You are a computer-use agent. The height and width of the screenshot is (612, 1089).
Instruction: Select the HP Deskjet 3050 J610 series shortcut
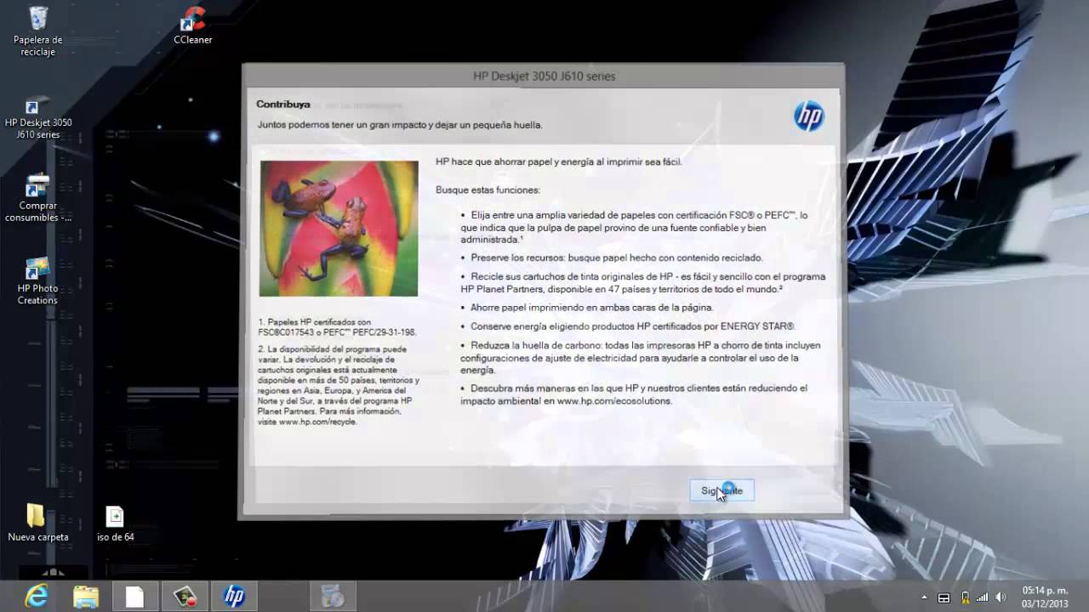tap(38, 118)
